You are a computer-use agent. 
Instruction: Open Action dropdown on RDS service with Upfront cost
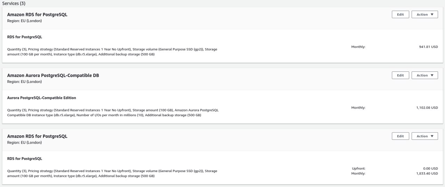(x=425, y=136)
